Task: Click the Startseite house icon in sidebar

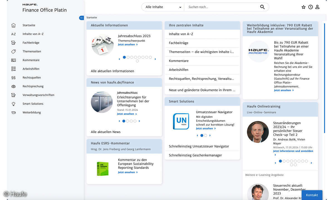Action: coord(13,25)
